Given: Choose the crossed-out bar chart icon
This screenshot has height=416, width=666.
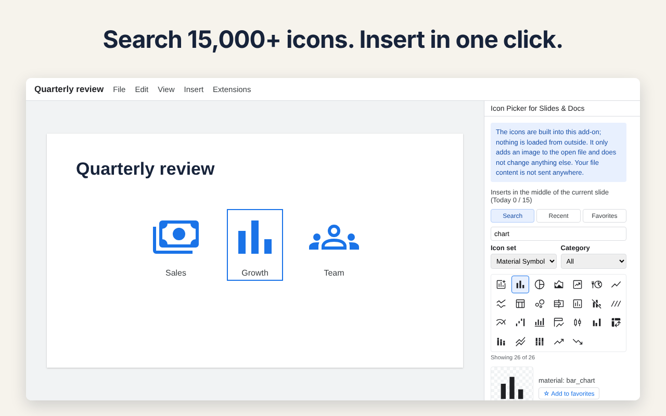Looking at the screenshot, I should [597, 304].
